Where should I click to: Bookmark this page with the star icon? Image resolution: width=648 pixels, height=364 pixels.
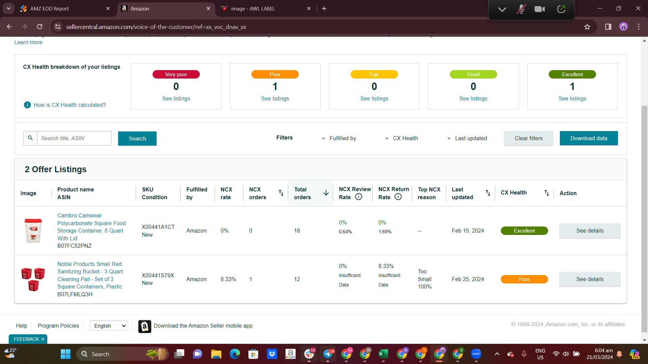point(587,27)
